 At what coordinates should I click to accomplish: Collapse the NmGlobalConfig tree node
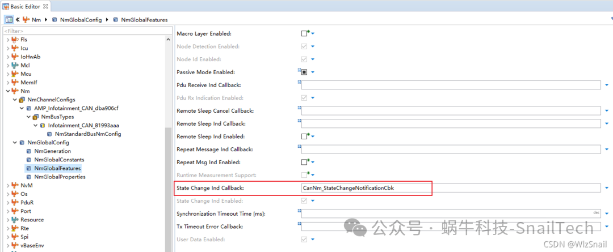[14, 142]
